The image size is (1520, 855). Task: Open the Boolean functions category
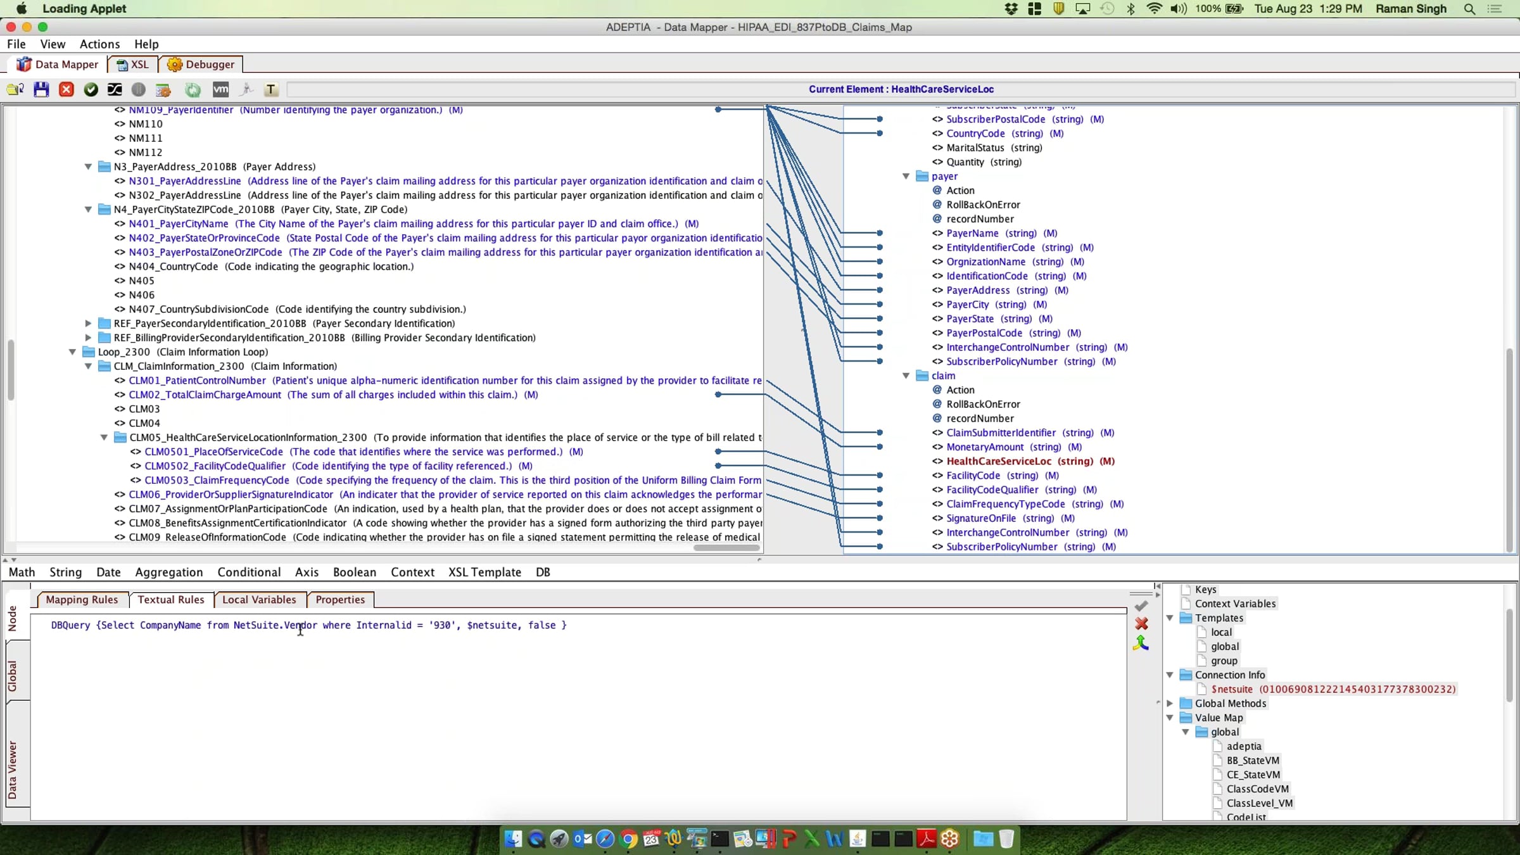click(x=355, y=573)
